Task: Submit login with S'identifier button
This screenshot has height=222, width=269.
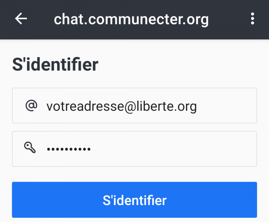Action: coord(134,200)
